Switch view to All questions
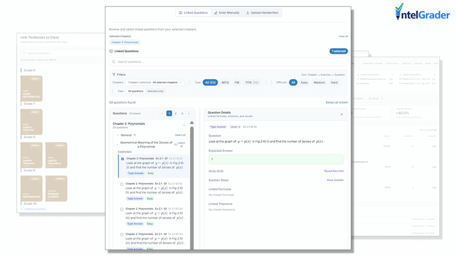 coord(136,91)
